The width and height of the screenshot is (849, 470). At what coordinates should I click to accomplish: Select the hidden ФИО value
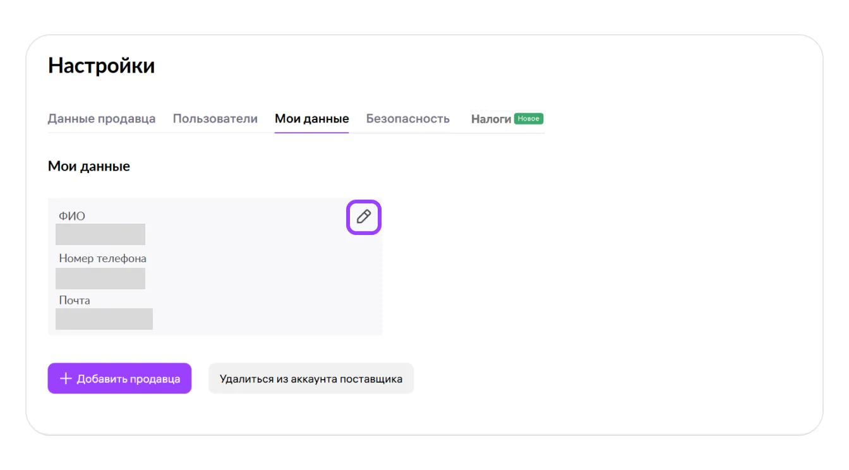point(100,234)
